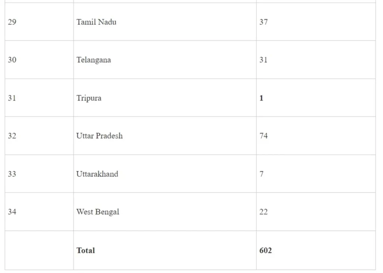The height and width of the screenshot is (273, 383).
Task: Click serial number 29 cell
Action: coord(12,22)
